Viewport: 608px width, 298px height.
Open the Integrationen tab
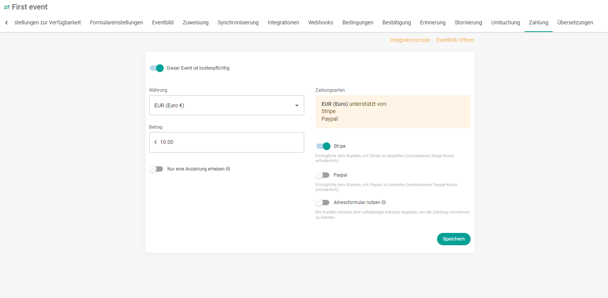tap(284, 22)
